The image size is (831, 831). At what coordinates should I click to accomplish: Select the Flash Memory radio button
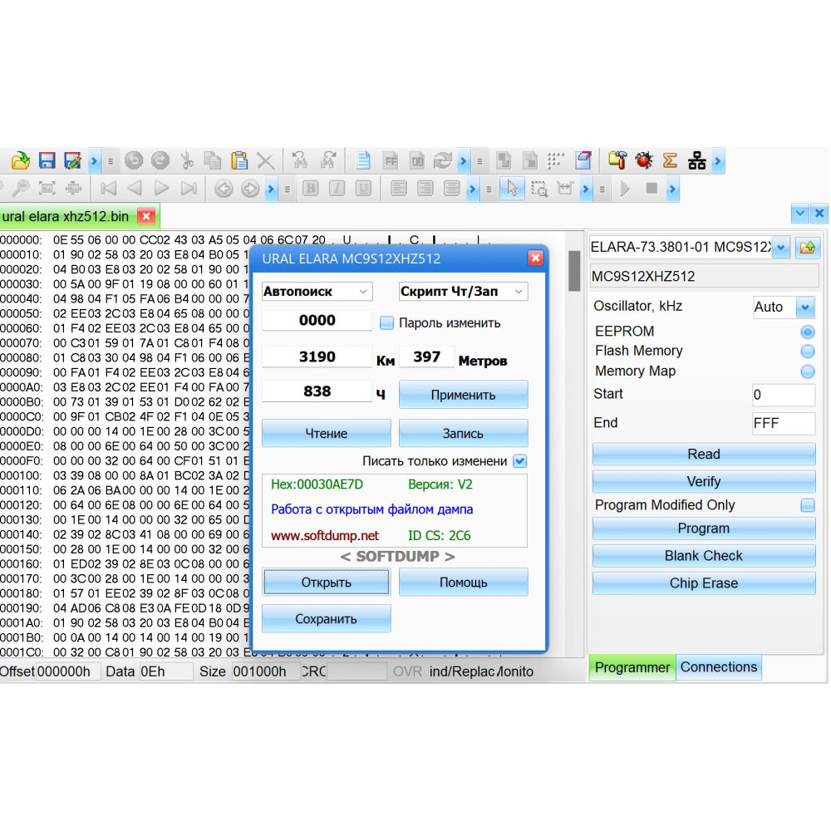click(808, 352)
